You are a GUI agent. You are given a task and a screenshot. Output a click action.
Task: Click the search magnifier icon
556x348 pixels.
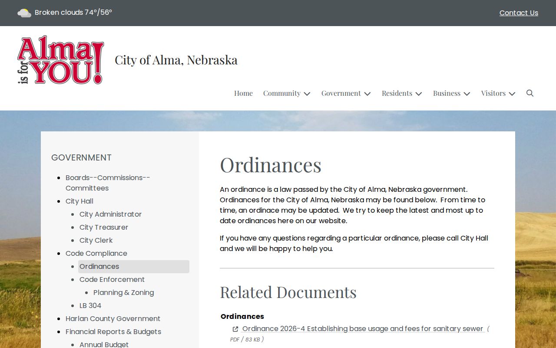point(530,93)
